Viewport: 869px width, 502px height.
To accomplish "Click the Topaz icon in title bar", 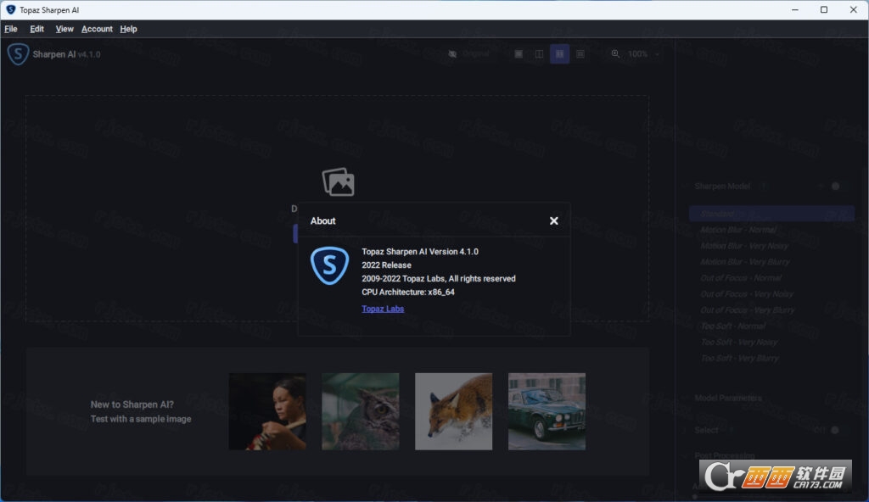I will [10, 9].
